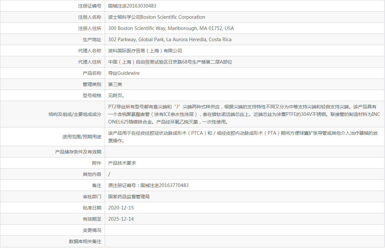Screen dimensions: 385x248
Task: Select product name 导丝Guidewire
Action: (124, 73)
